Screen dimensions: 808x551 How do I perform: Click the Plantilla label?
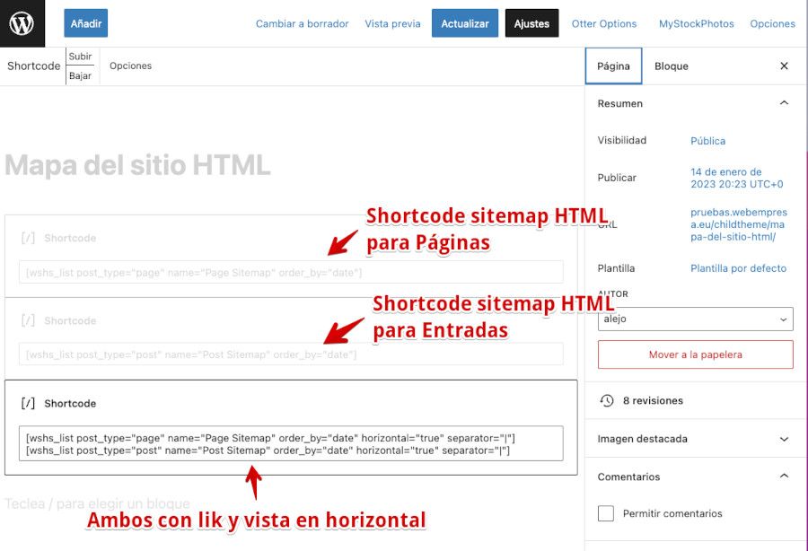(616, 268)
